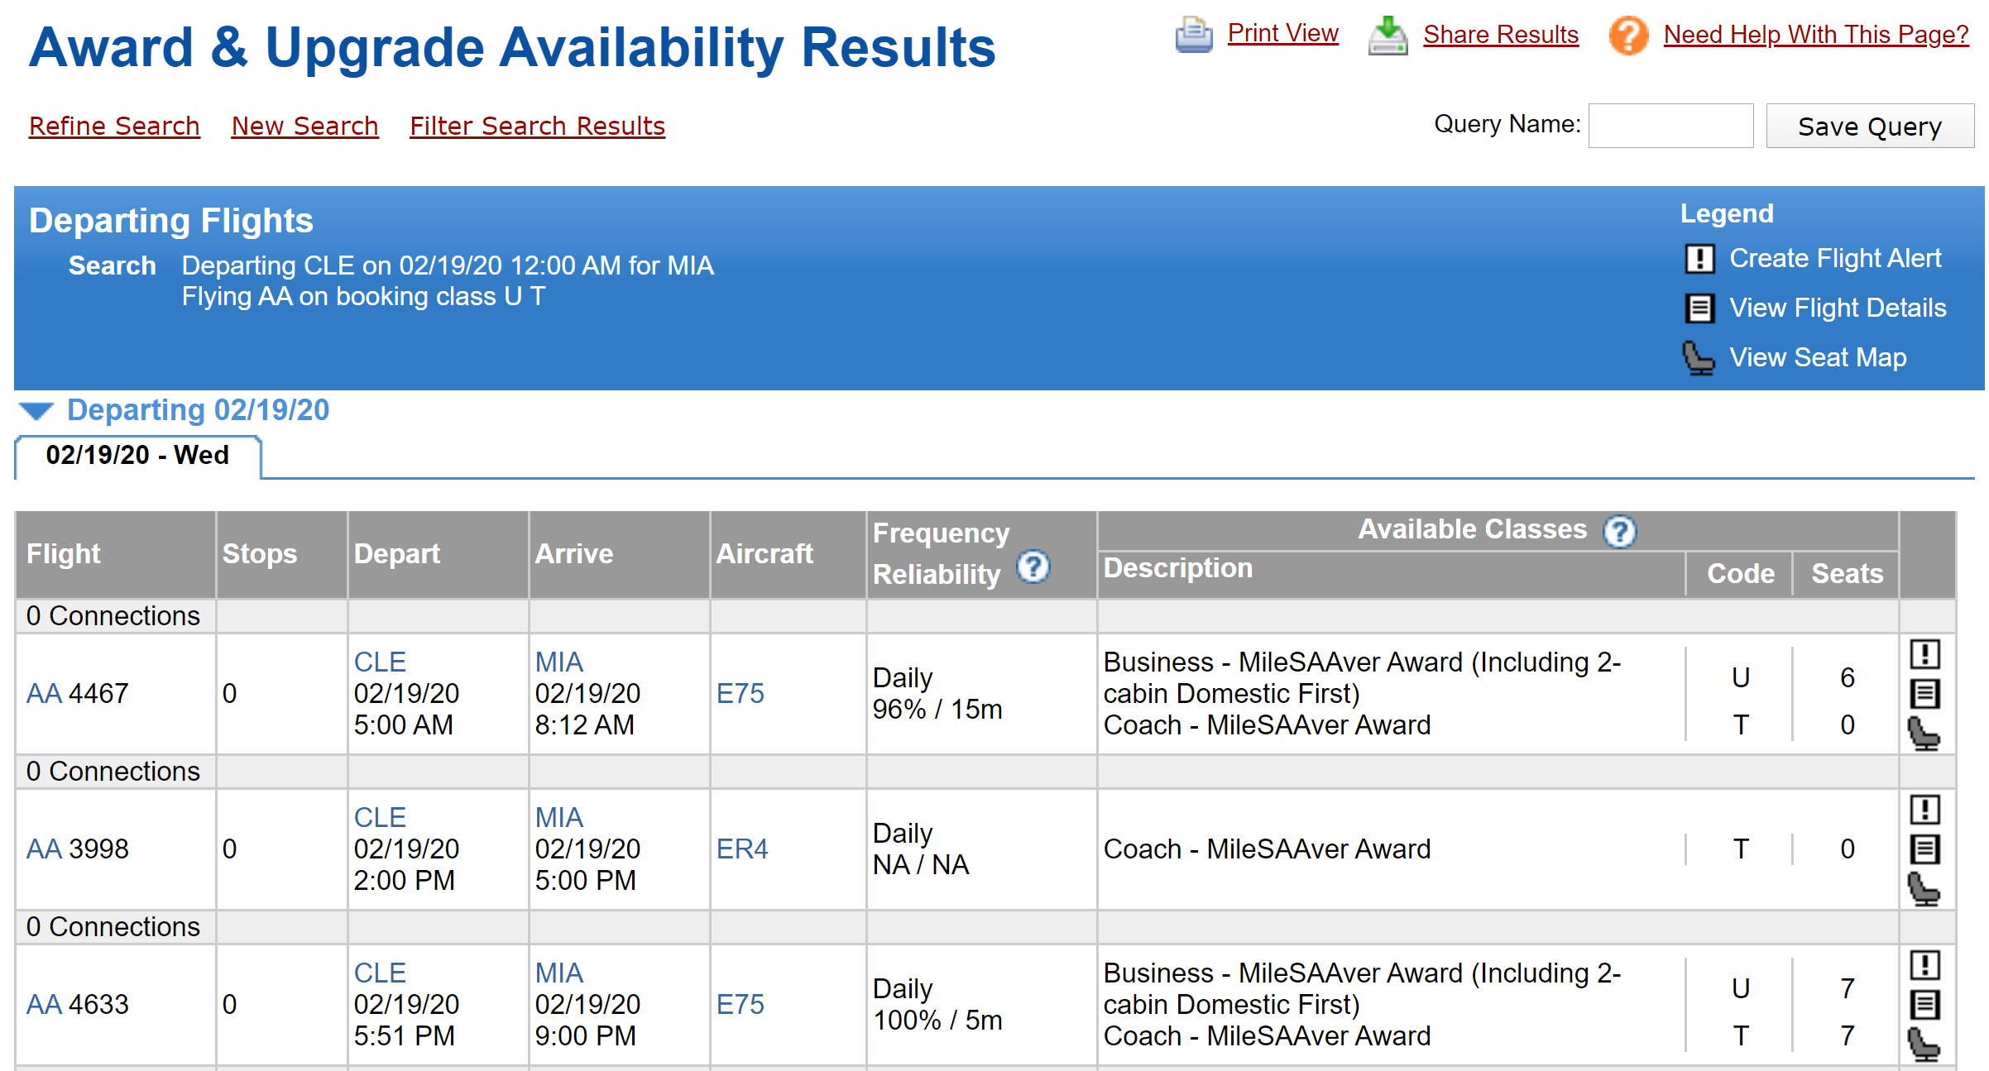Click CLE departure link for AA 4633
1989x1071 pixels.
point(380,973)
